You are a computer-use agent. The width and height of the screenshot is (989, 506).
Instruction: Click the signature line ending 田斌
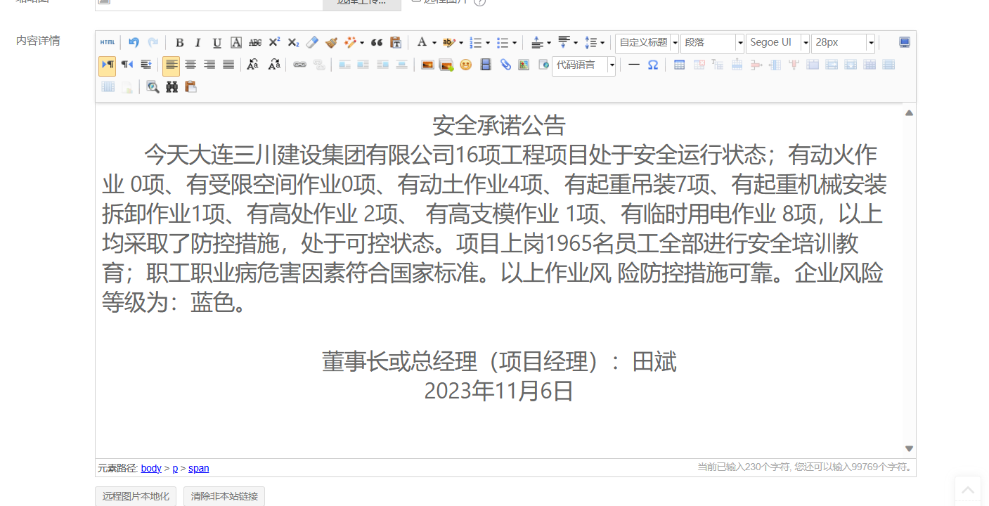[x=499, y=361]
